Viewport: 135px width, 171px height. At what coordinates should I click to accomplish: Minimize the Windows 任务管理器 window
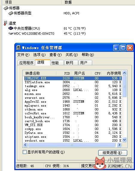[116, 48]
